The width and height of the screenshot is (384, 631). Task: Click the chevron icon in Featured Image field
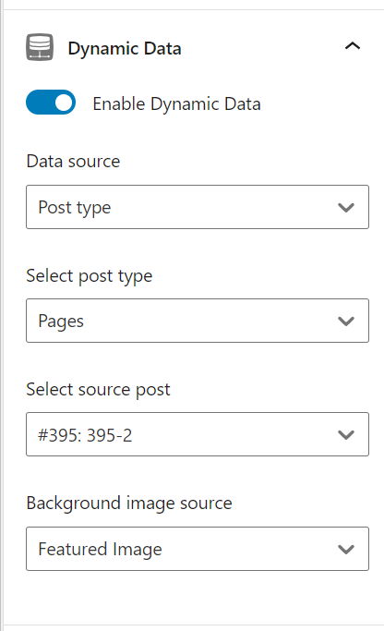tap(346, 550)
